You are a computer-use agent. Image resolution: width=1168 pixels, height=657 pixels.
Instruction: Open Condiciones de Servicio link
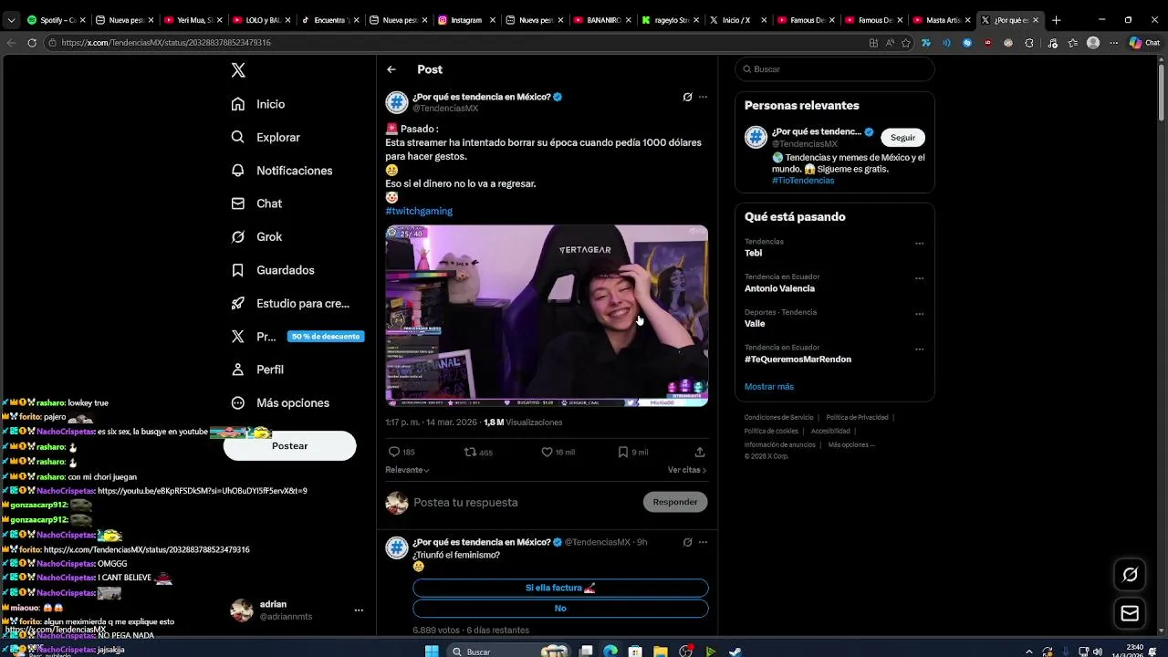pos(778,418)
